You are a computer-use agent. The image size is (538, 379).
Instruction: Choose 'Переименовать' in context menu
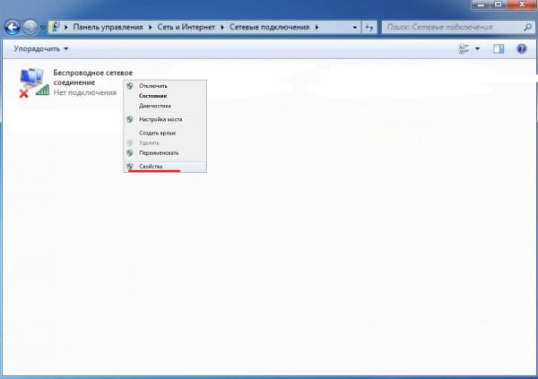coord(165,152)
